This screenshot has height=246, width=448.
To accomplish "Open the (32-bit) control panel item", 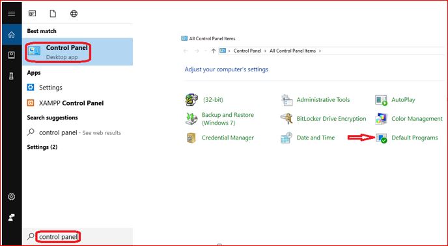I will pos(213,100).
